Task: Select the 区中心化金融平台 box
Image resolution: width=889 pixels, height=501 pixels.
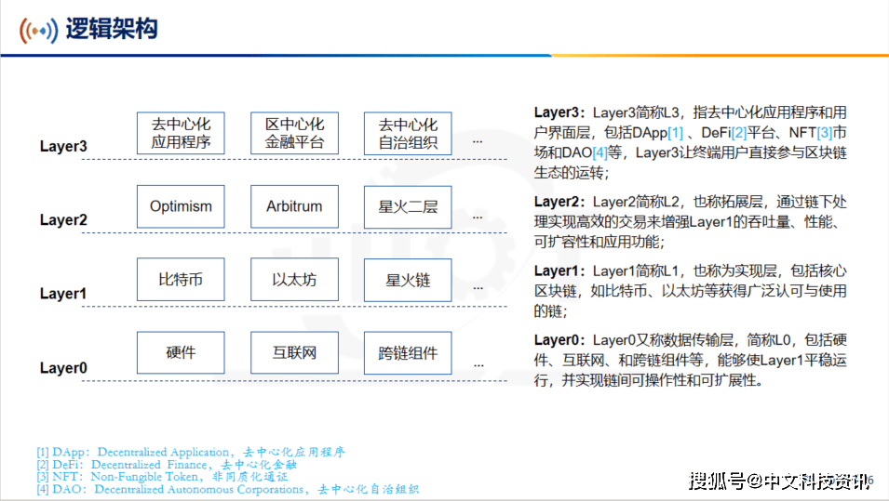Action: 295,133
